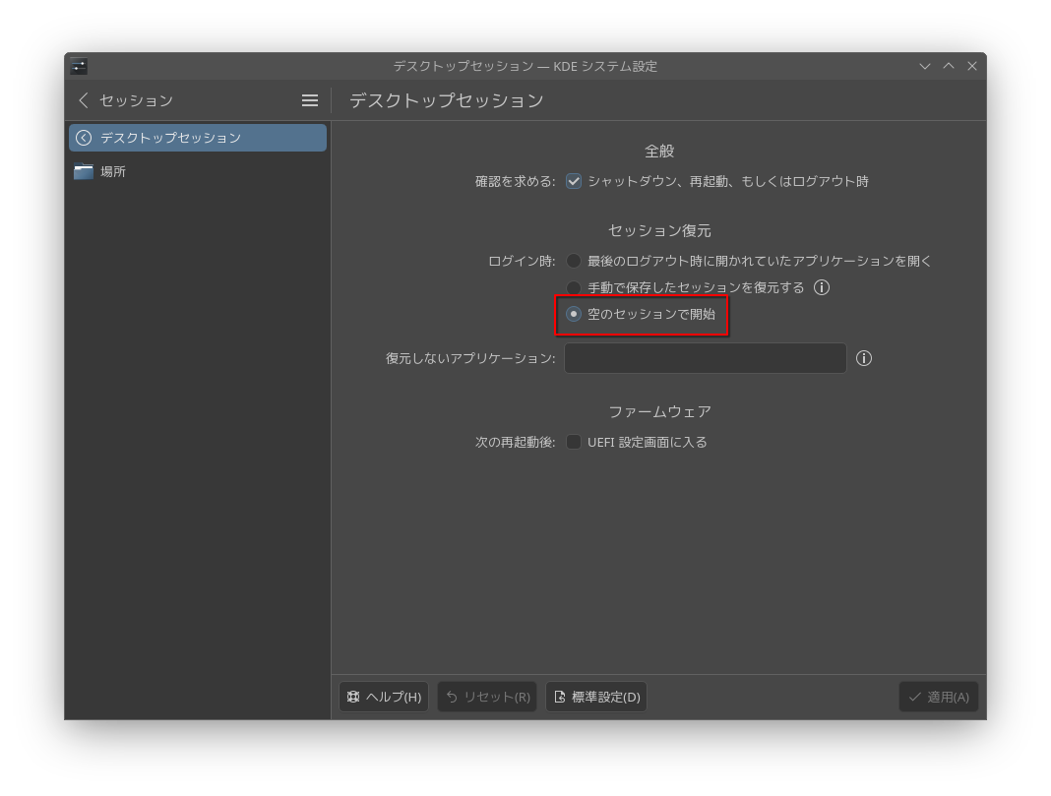Image resolution: width=1051 pixels, height=796 pixels.
Task: Click the 復元しないアプリケーション text field
Action: click(x=705, y=358)
